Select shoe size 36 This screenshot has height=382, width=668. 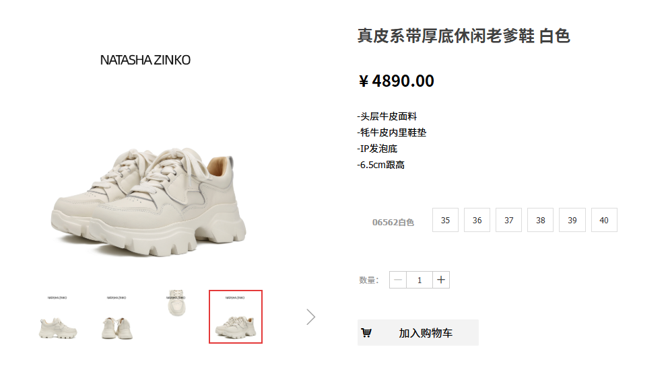pos(477,220)
